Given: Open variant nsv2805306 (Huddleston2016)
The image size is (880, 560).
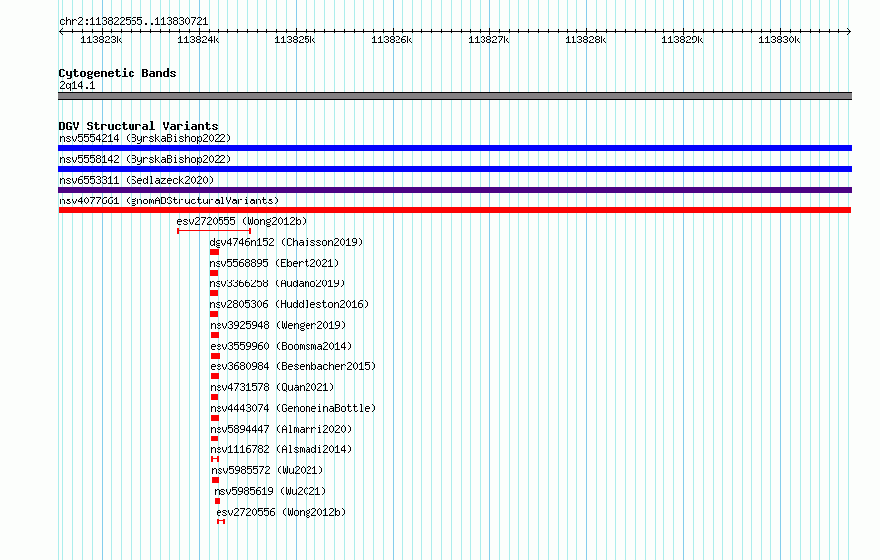Looking at the screenshot, I should (289, 304).
